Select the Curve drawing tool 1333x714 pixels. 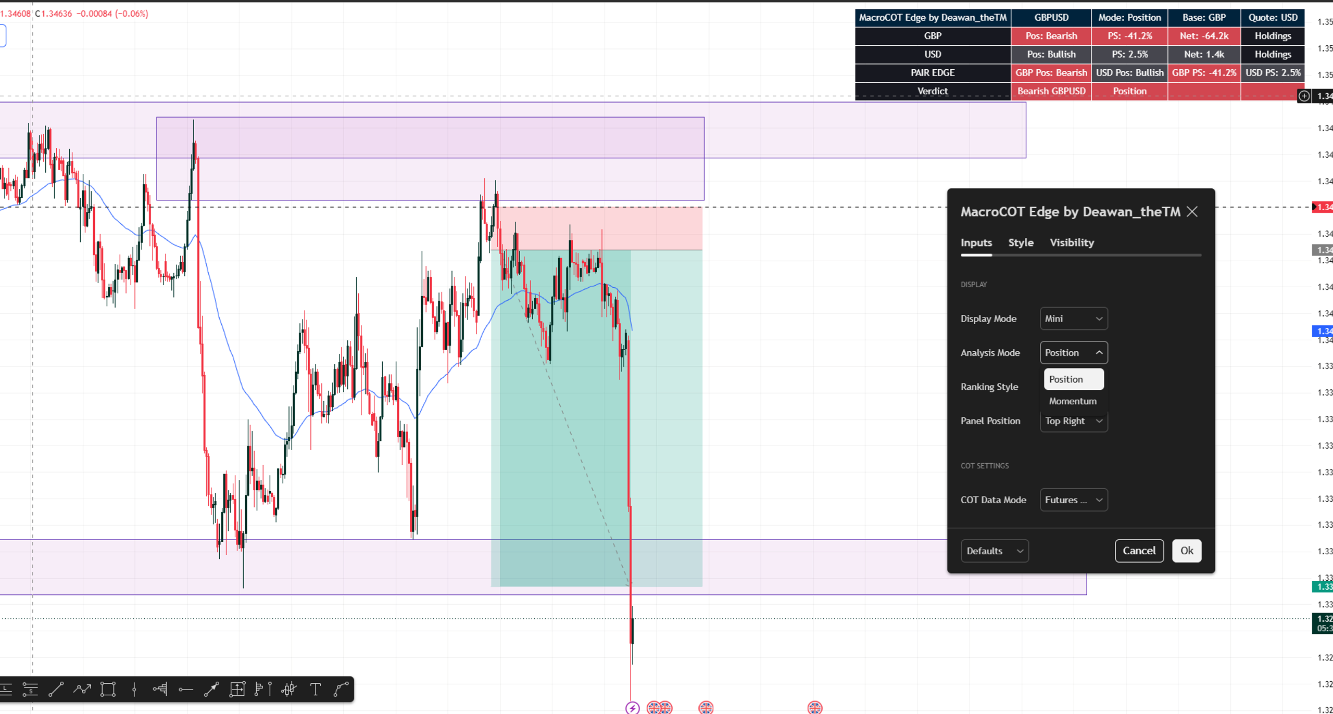tap(341, 690)
